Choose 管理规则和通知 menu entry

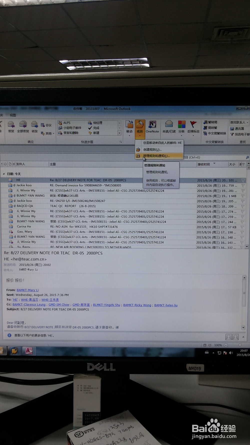pos(159,156)
